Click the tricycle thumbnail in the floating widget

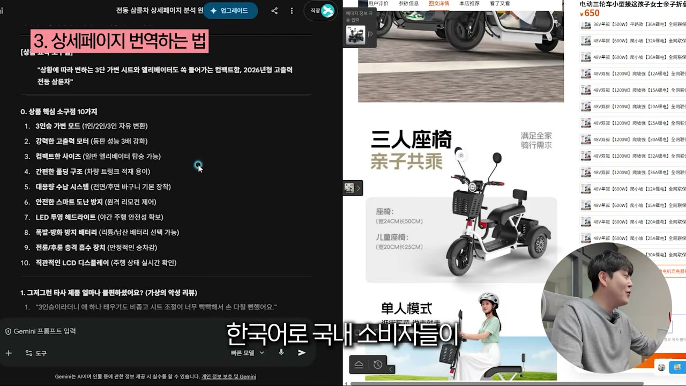click(356, 34)
